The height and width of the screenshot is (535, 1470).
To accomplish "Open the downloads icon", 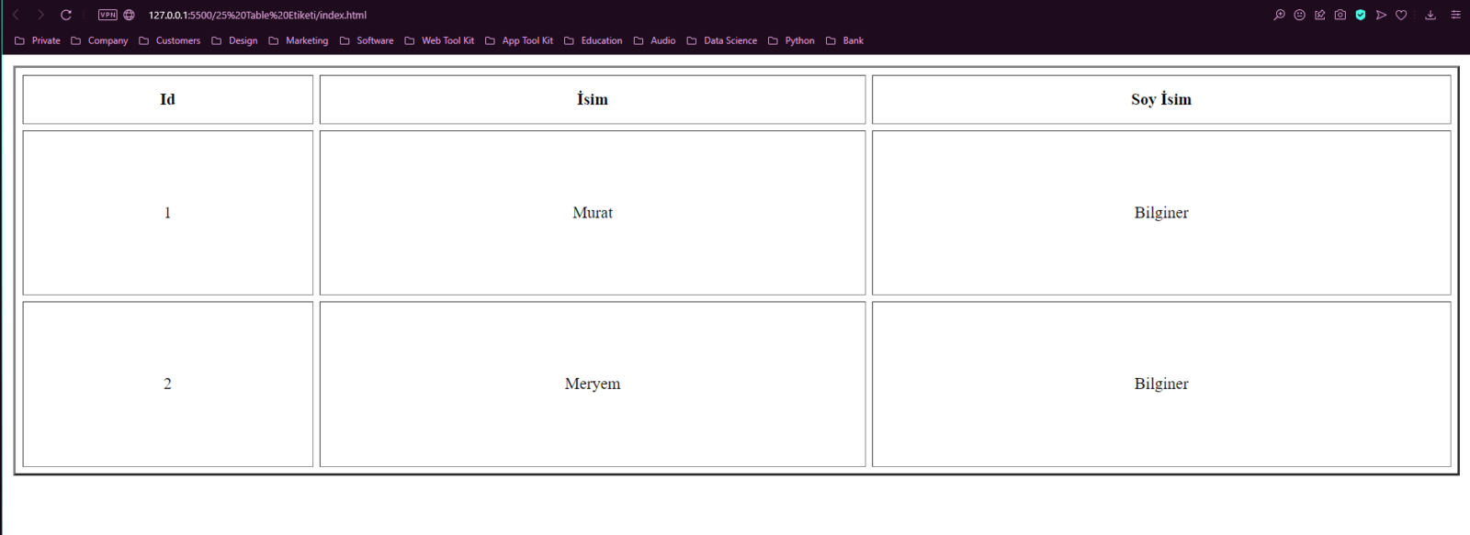I will coord(1430,15).
